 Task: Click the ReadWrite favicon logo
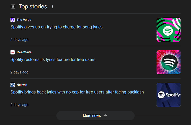pos(12,52)
